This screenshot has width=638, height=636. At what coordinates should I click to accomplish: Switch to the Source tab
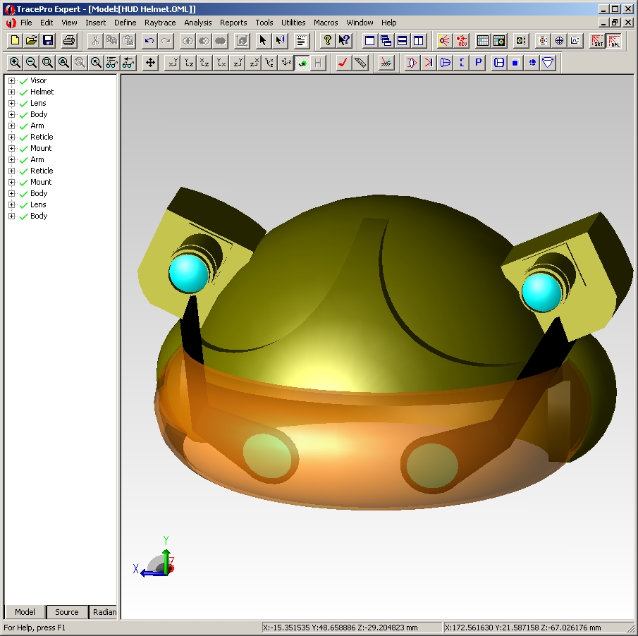click(x=67, y=612)
